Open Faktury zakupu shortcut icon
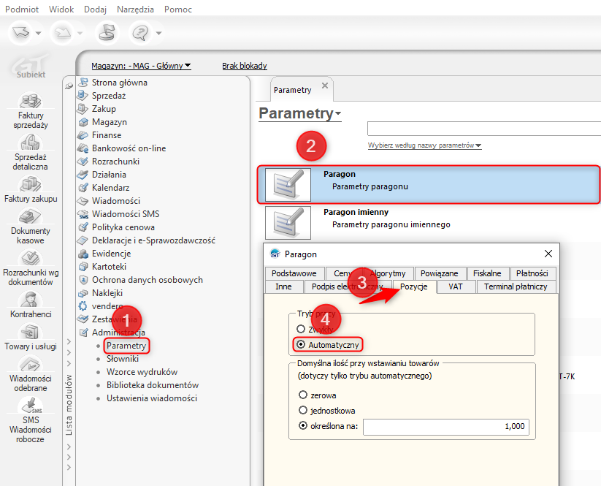 point(30,184)
